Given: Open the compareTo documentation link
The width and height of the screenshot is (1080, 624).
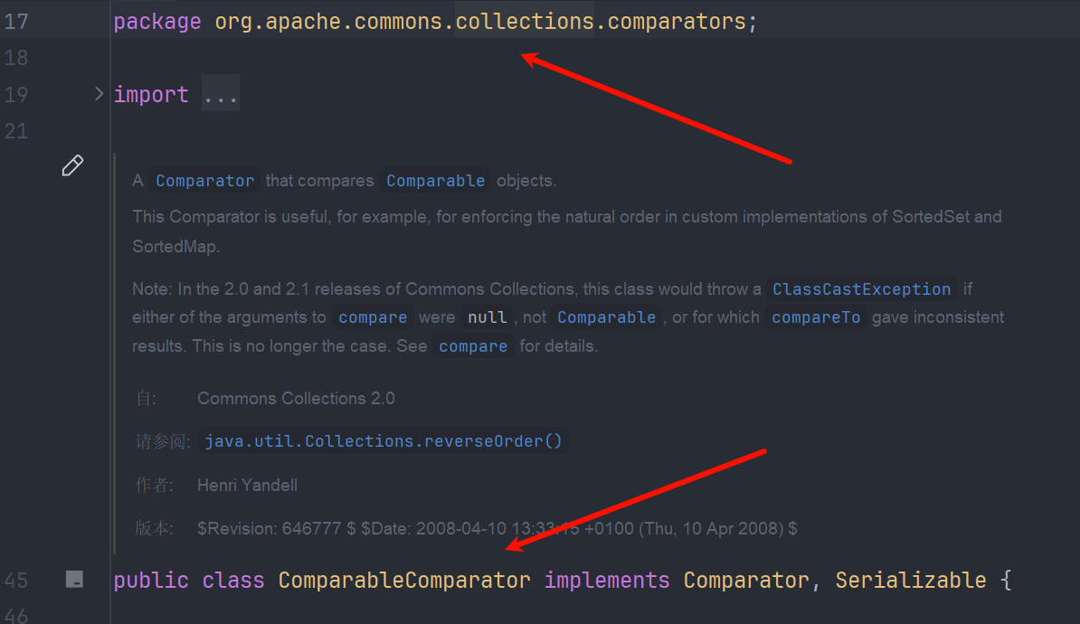Looking at the screenshot, I should pos(816,317).
